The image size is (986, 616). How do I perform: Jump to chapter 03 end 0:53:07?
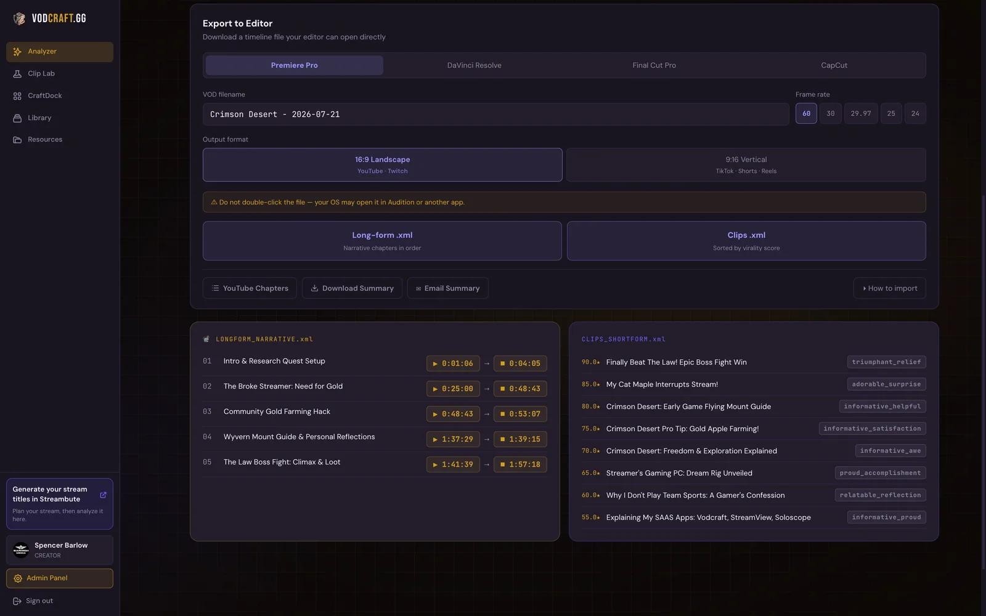520,414
